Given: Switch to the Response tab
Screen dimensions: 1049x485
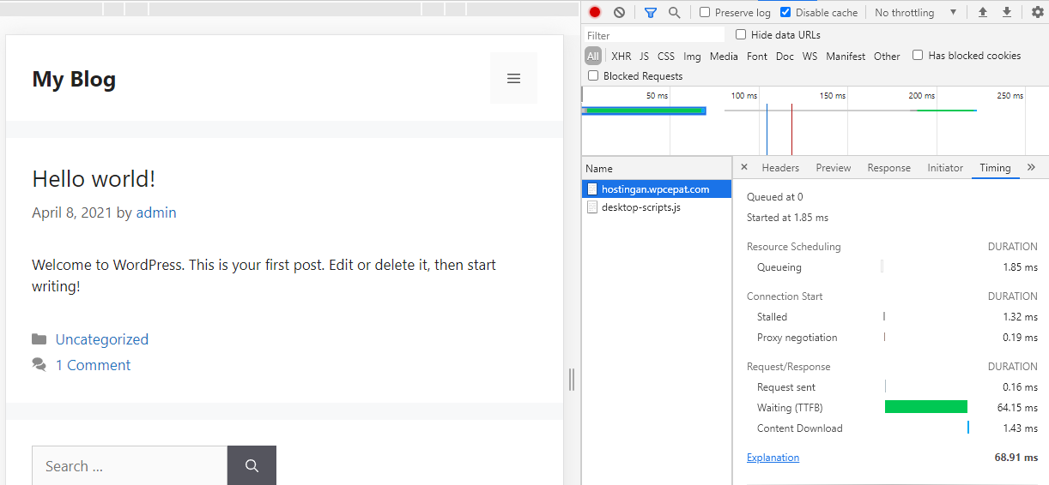Looking at the screenshot, I should (888, 168).
